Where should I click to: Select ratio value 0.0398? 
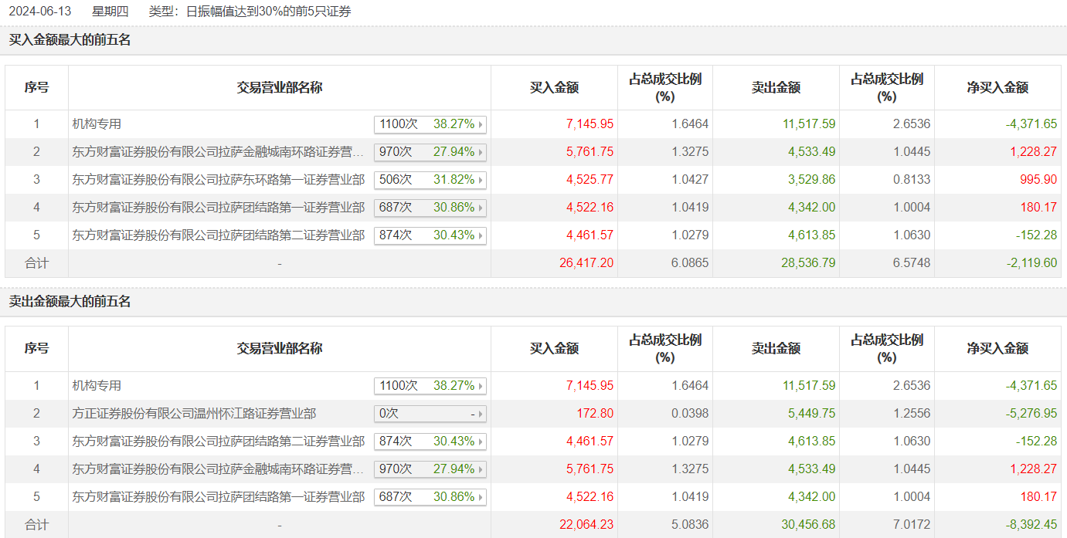point(690,414)
